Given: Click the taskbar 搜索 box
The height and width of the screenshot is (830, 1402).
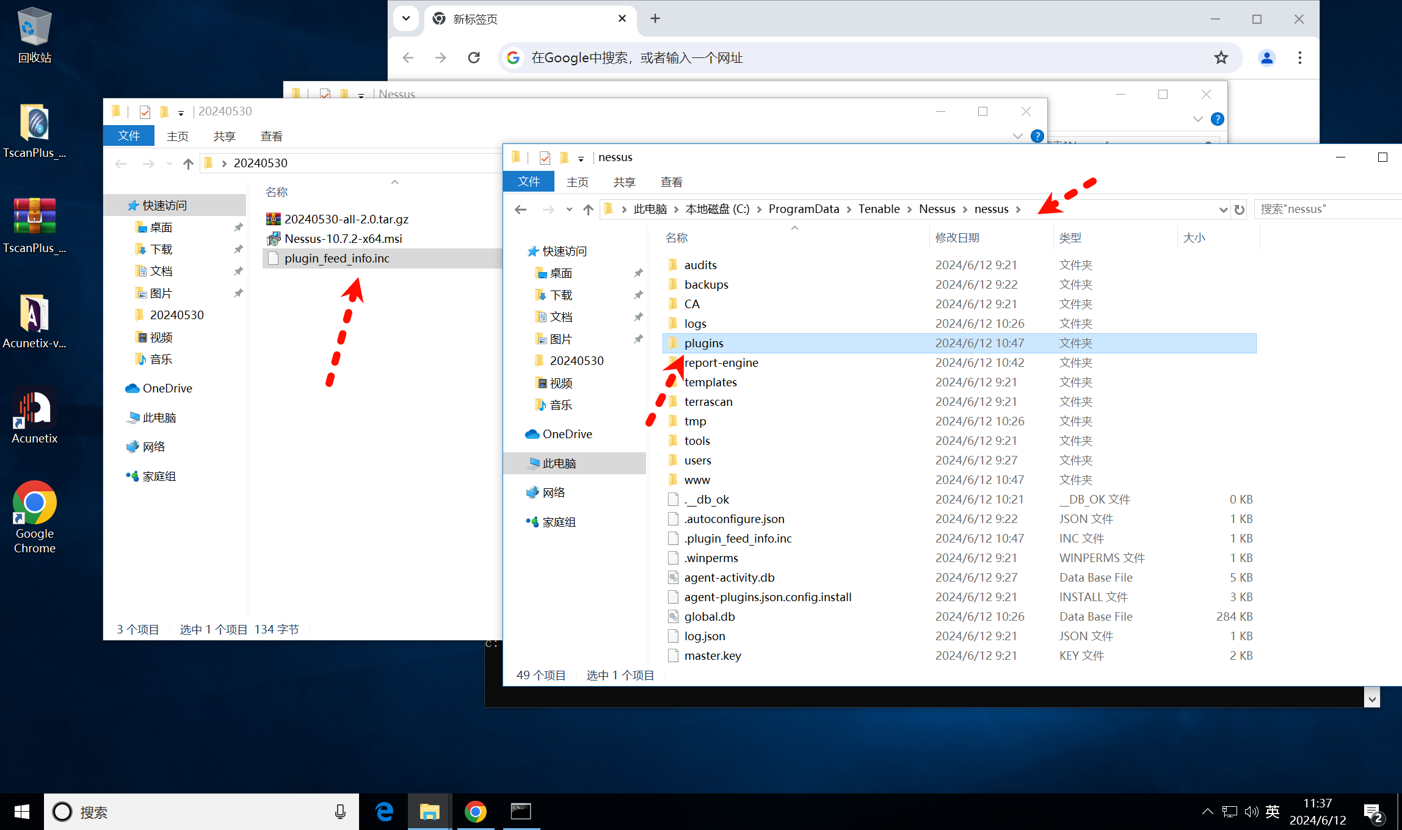Looking at the screenshot, I should tap(202, 812).
